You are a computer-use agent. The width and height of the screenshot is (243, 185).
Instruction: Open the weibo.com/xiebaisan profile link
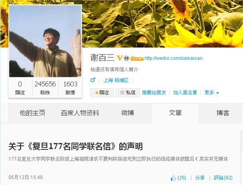pos(174,58)
